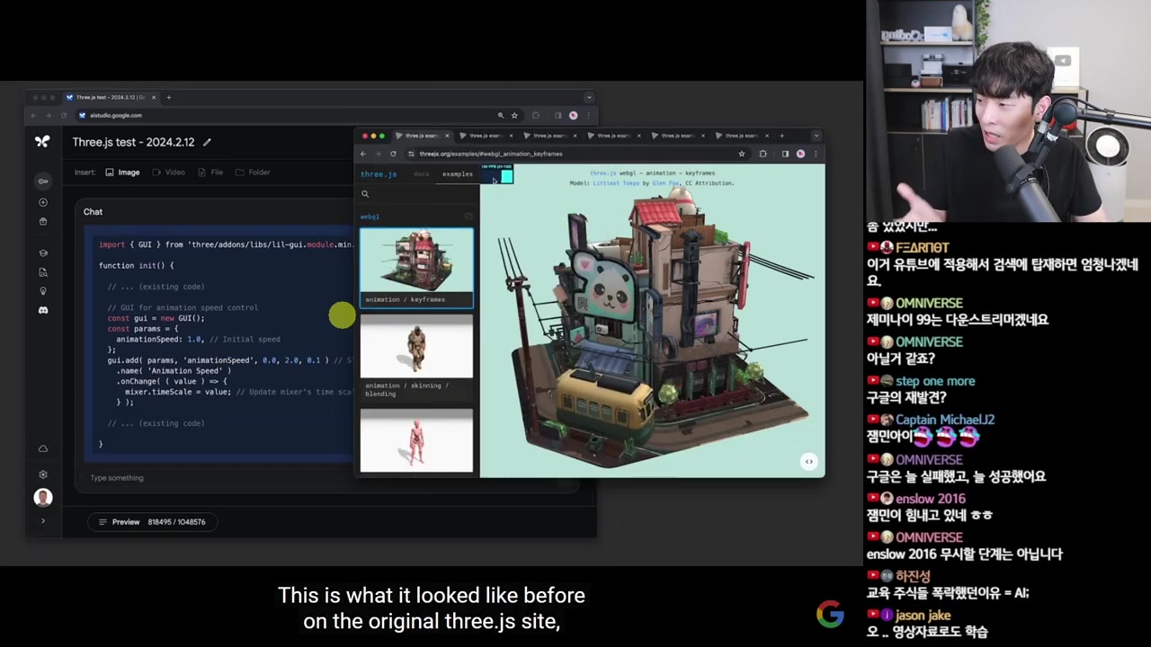This screenshot has height=647, width=1151.
Task: Edit the Three.js test title with pencil icon
Action: point(207,142)
